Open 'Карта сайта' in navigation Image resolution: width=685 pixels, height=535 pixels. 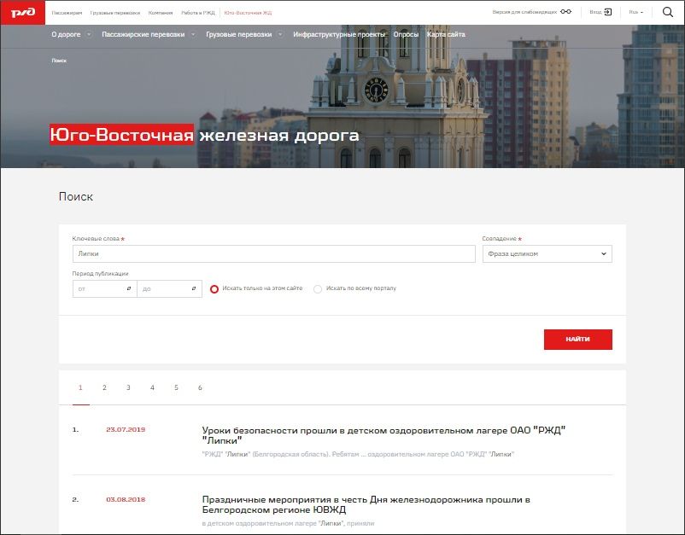(x=446, y=35)
